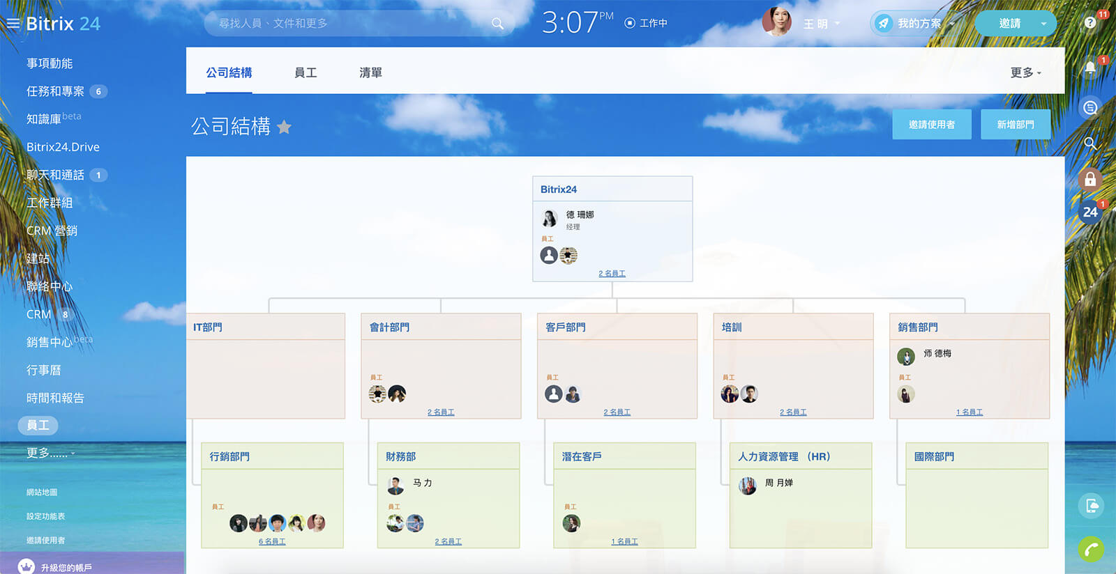The image size is (1116, 574).
Task: Open the 2 名員工 link in 培訓
Action: pos(793,412)
